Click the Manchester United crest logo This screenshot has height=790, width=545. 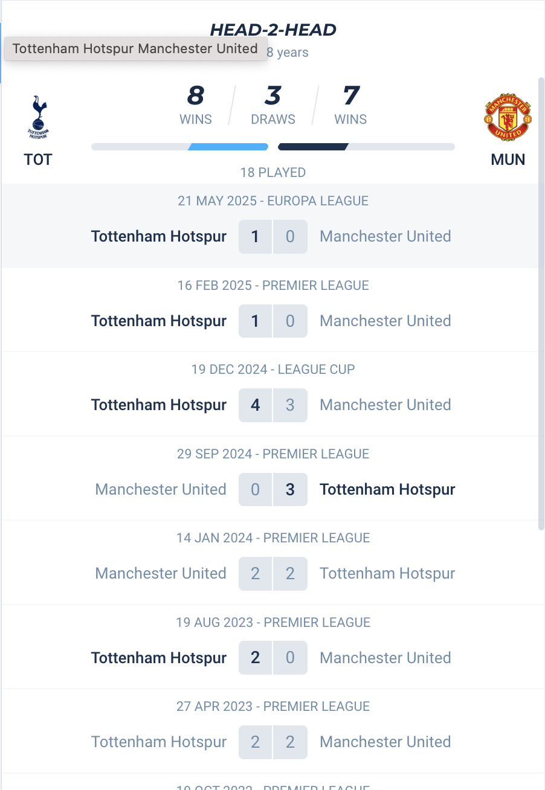click(508, 117)
